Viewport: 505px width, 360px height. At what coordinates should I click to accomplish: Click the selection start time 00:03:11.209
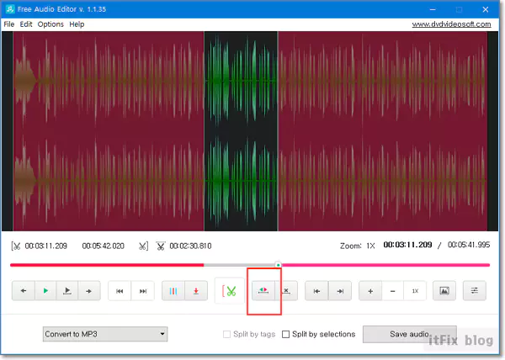tap(46, 246)
